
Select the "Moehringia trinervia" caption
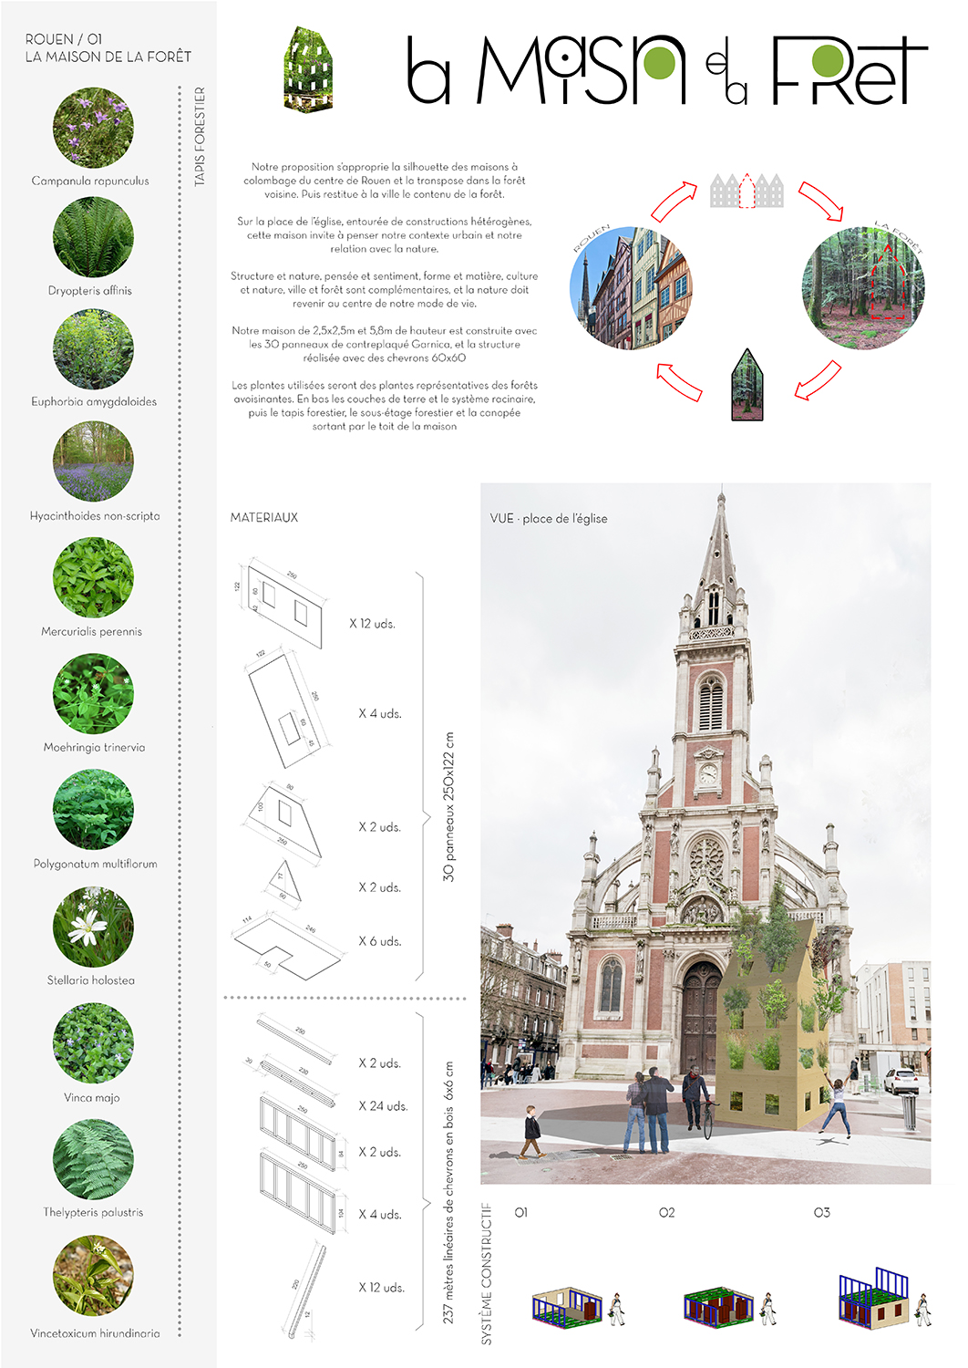95,747
